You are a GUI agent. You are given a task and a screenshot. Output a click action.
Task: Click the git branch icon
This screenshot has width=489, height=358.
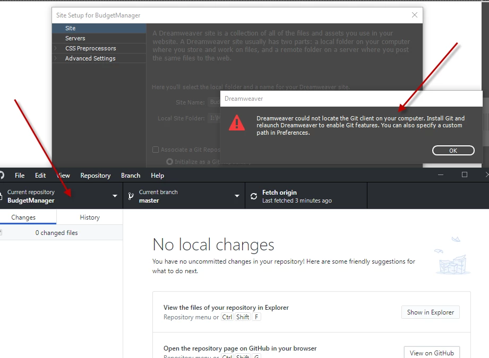point(131,196)
